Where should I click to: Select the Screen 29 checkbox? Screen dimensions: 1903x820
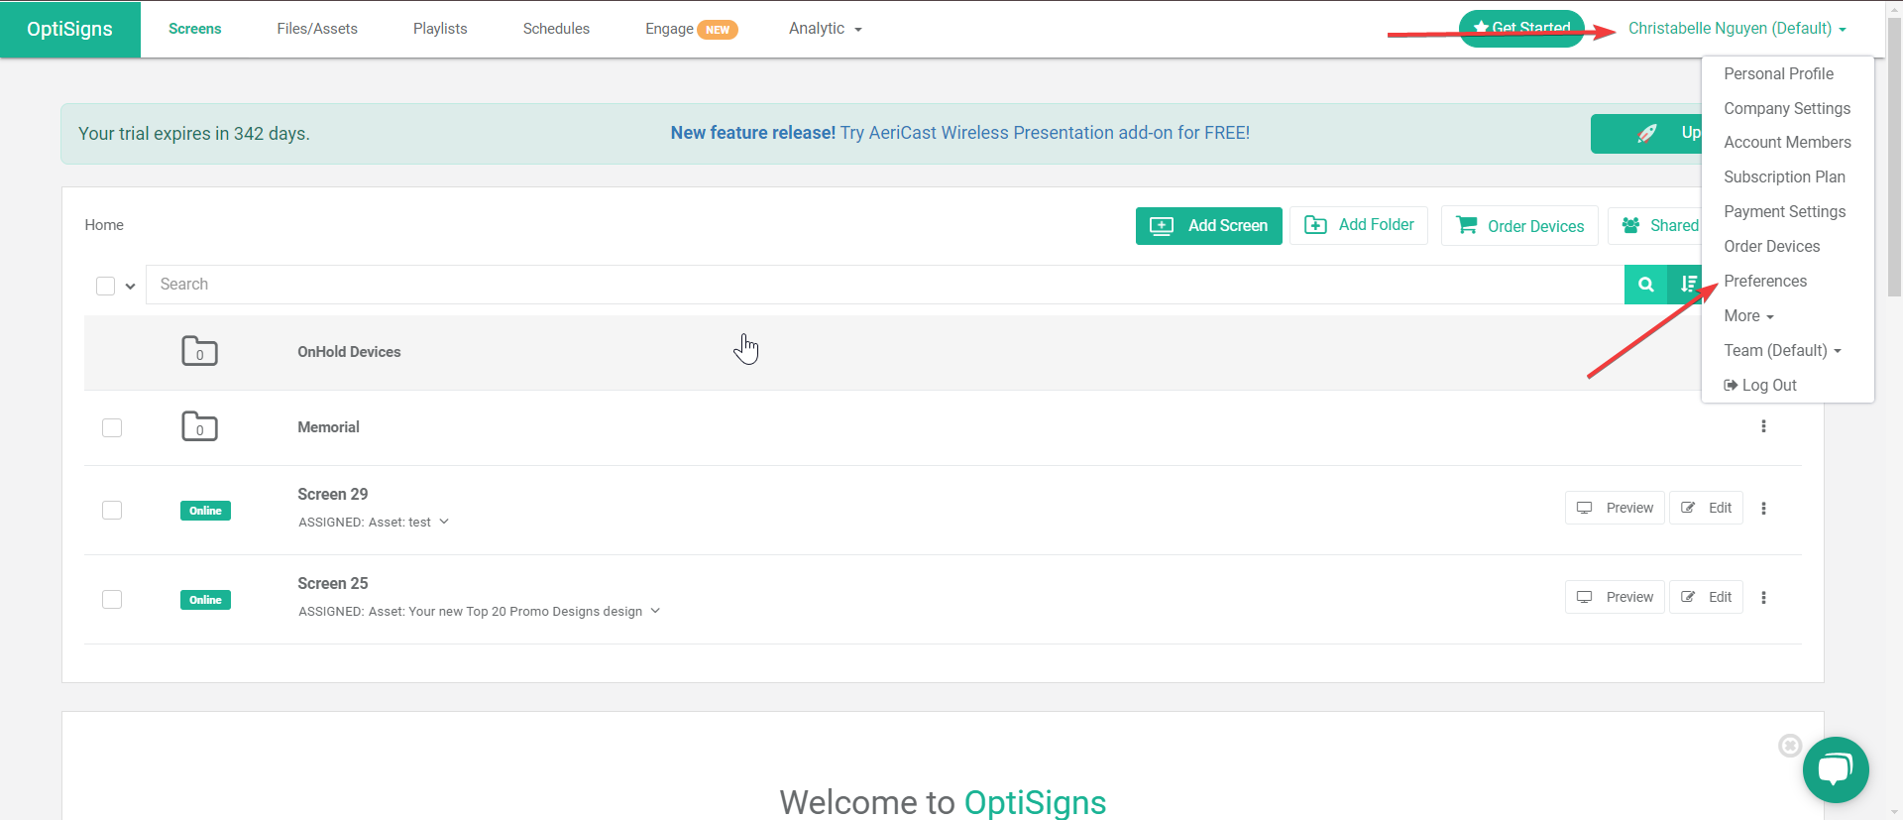112,510
